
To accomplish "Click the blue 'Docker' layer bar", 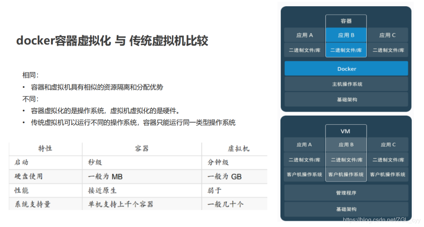I will [x=346, y=69].
